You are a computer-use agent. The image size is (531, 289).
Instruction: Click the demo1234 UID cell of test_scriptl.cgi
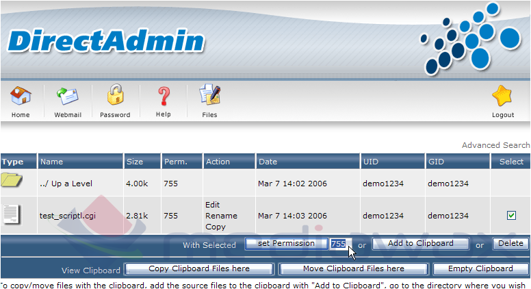[383, 216]
